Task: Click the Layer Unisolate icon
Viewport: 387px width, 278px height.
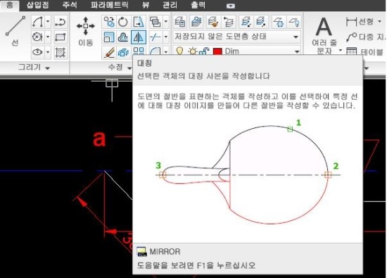Action: coord(260,22)
